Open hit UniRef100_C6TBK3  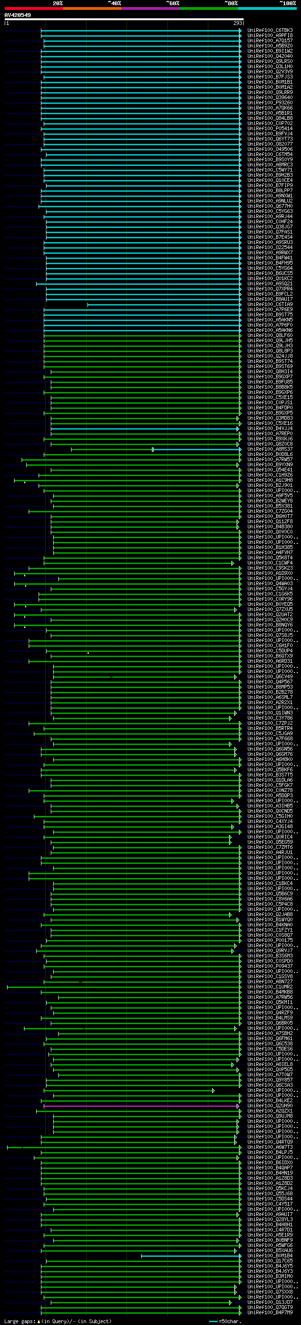(269, 31)
